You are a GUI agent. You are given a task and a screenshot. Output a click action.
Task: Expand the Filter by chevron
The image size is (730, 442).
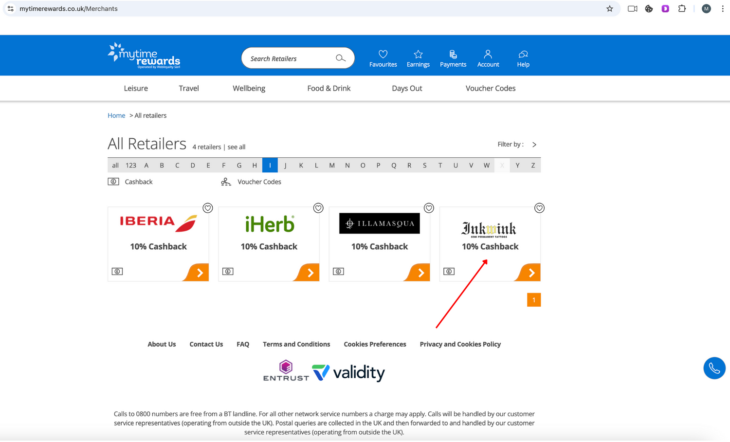[534, 145]
